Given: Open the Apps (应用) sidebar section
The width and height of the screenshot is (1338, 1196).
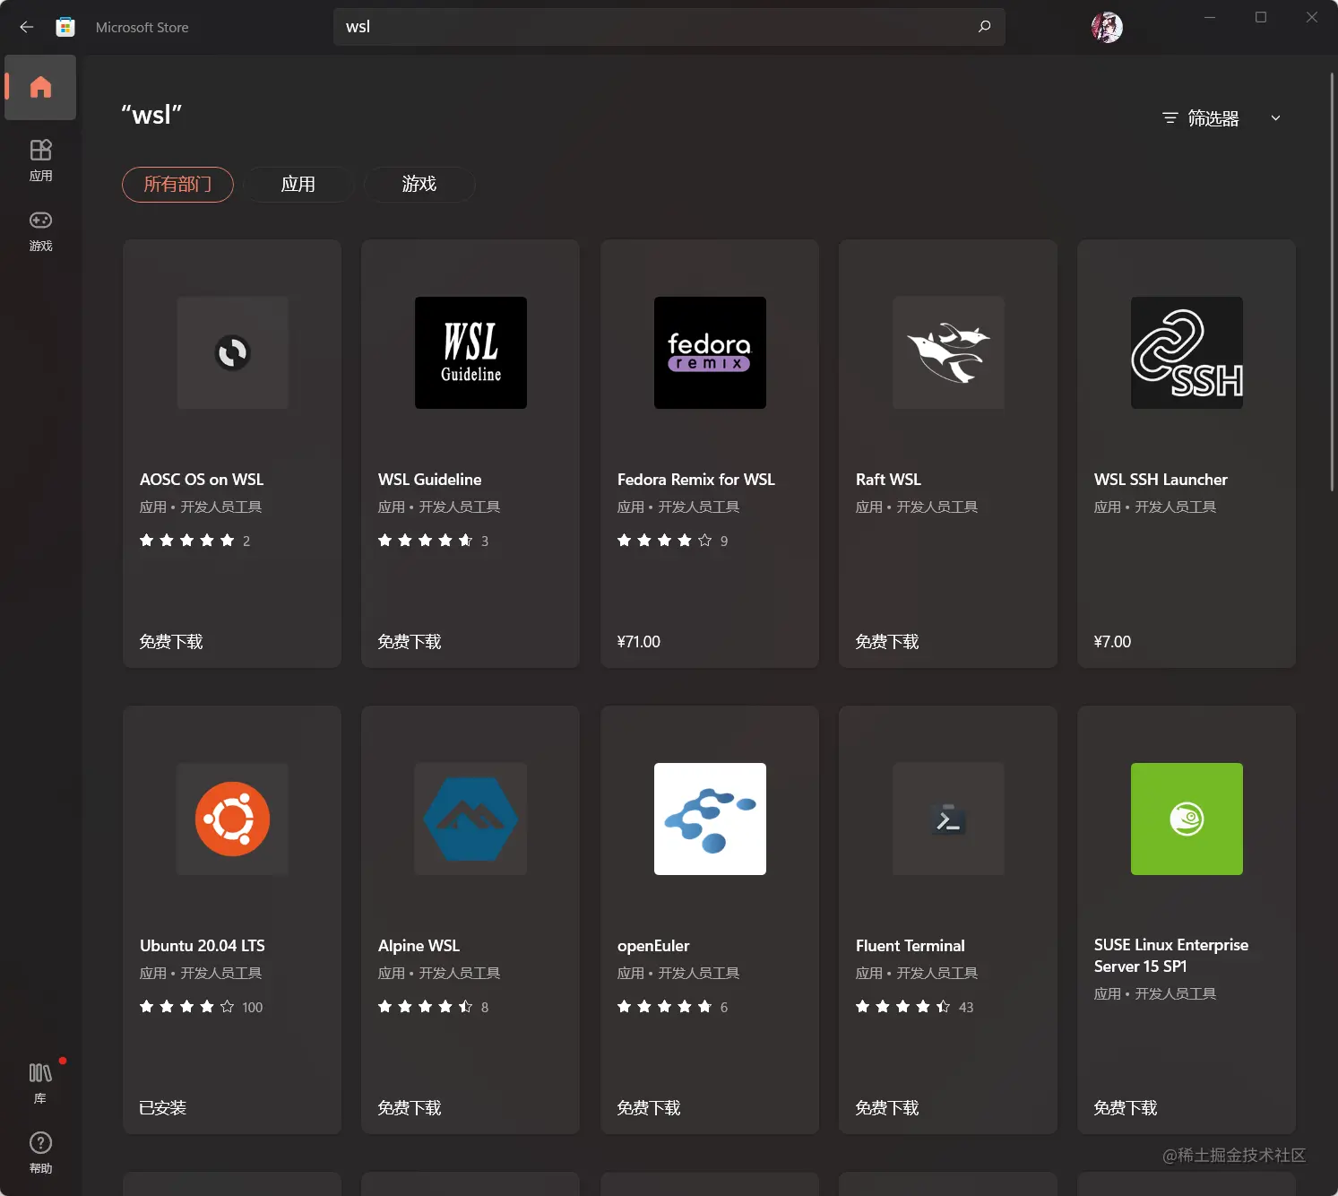Looking at the screenshot, I should [40, 160].
